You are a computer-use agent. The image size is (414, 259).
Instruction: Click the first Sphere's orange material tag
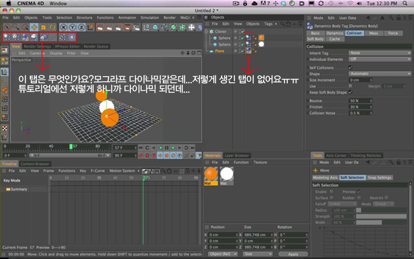tap(261, 38)
